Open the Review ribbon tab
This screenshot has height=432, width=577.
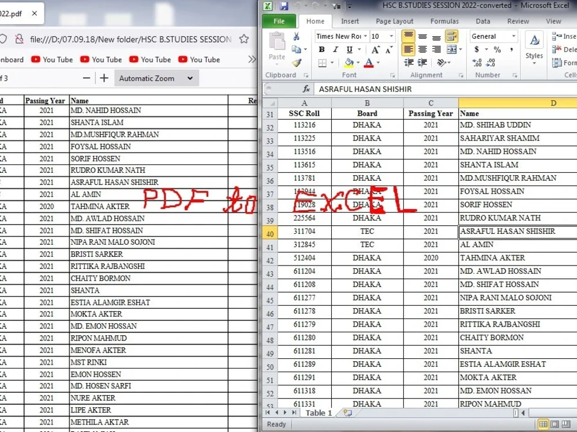pyautogui.click(x=518, y=21)
